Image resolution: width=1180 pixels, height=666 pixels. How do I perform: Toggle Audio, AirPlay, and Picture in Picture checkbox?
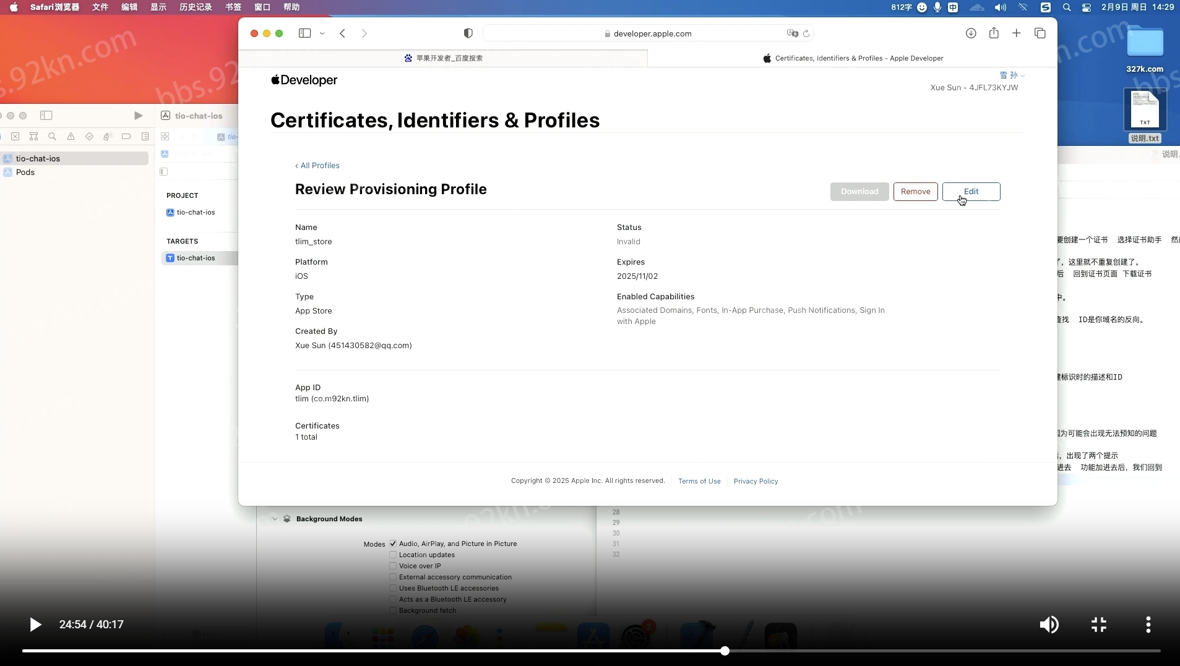(393, 544)
